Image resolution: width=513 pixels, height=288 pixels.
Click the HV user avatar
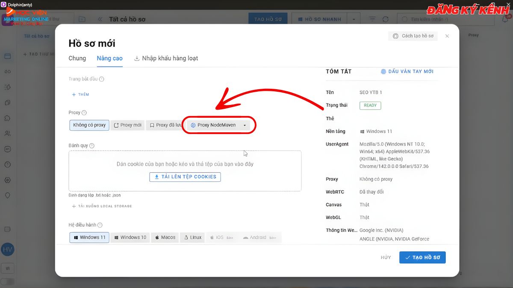click(7, 249)
